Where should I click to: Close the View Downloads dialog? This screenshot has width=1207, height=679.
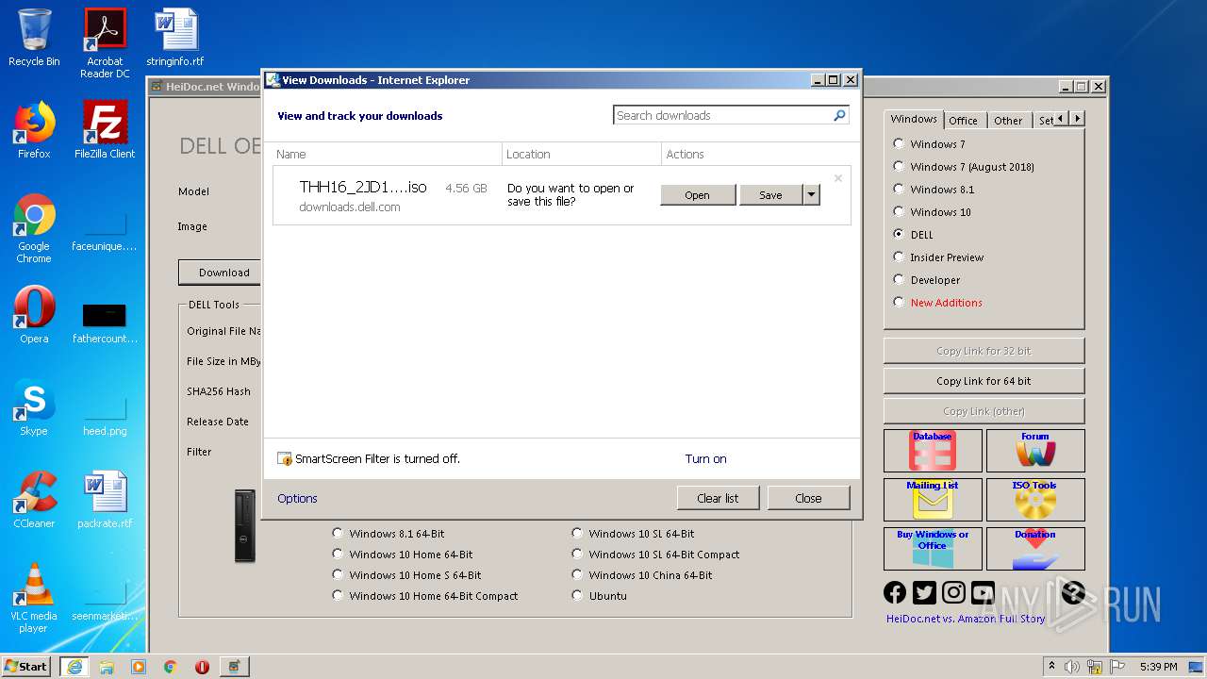[808, 498]
